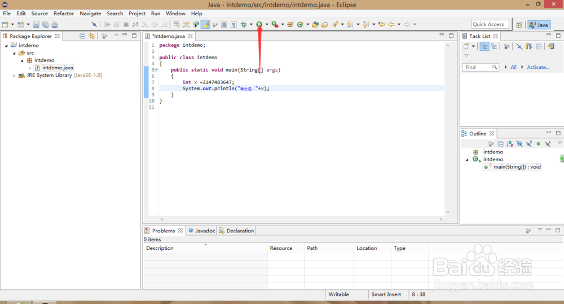Switch to the Declaration tab
This screenshot has width=564, height=304.
click(237, 231)
